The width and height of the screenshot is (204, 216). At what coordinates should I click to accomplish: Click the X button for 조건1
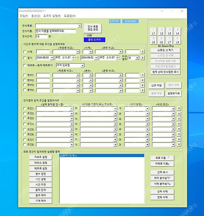point(179,108)
